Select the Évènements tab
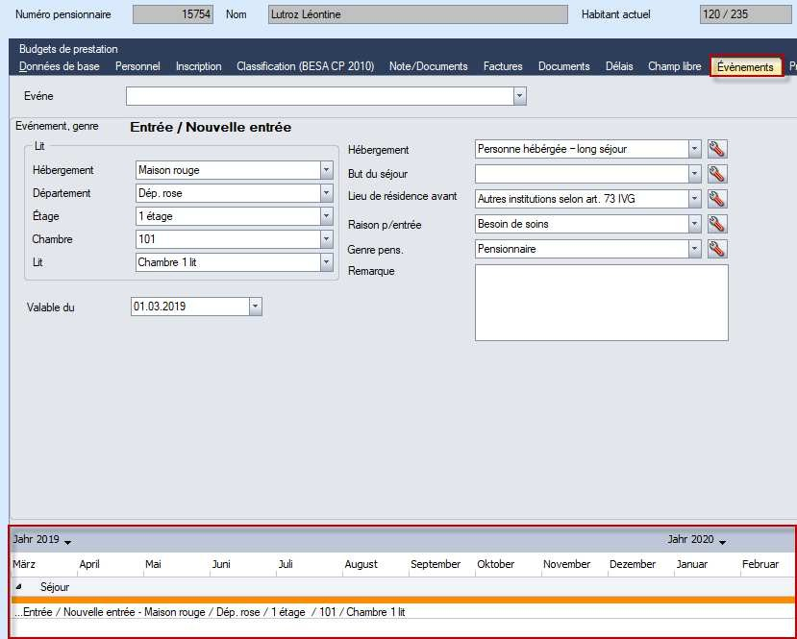This screenshot has width=797, height=639. pyautogui.click(x=746, y=67)
